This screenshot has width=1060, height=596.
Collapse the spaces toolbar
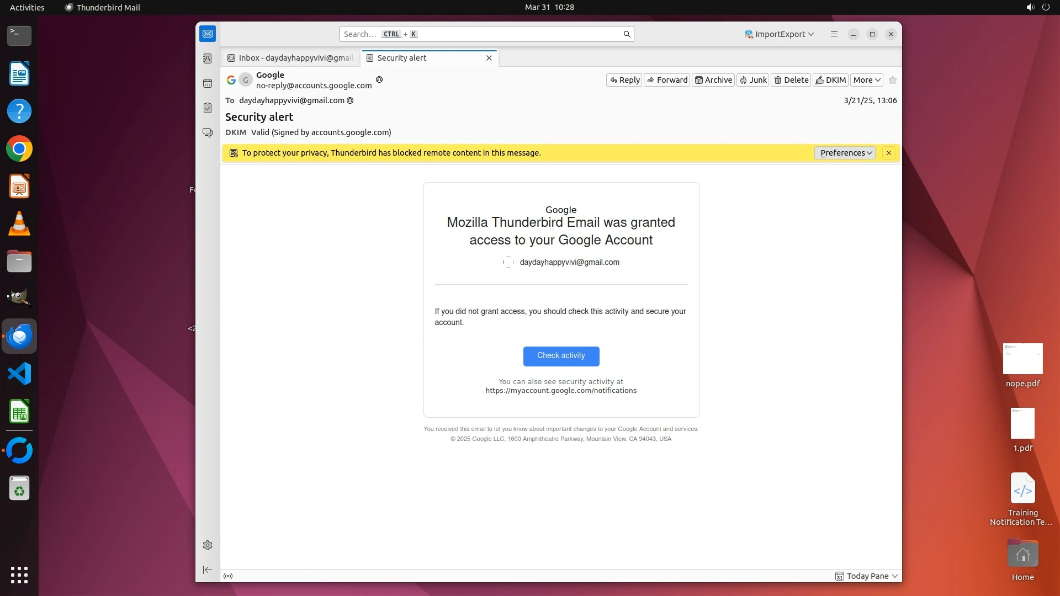208,570
